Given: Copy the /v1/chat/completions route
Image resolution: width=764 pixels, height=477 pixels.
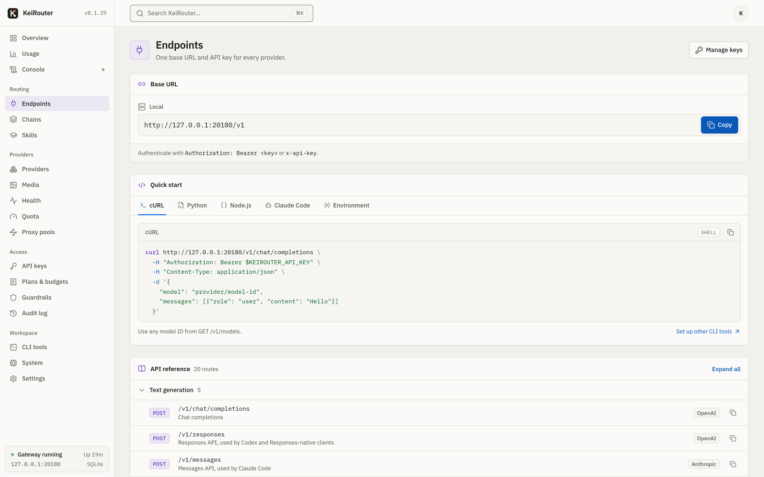Looking at the screenshot, I should 733,413.
